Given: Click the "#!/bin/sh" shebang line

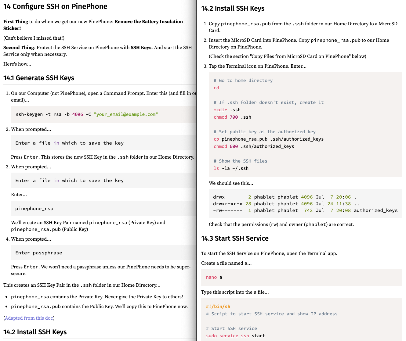Looking at the screenshot, I should [218, 307].
